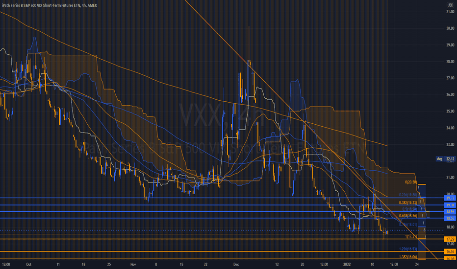Click date 8 on the time axis
Viewport: 457px width, 269px height.
156,264
